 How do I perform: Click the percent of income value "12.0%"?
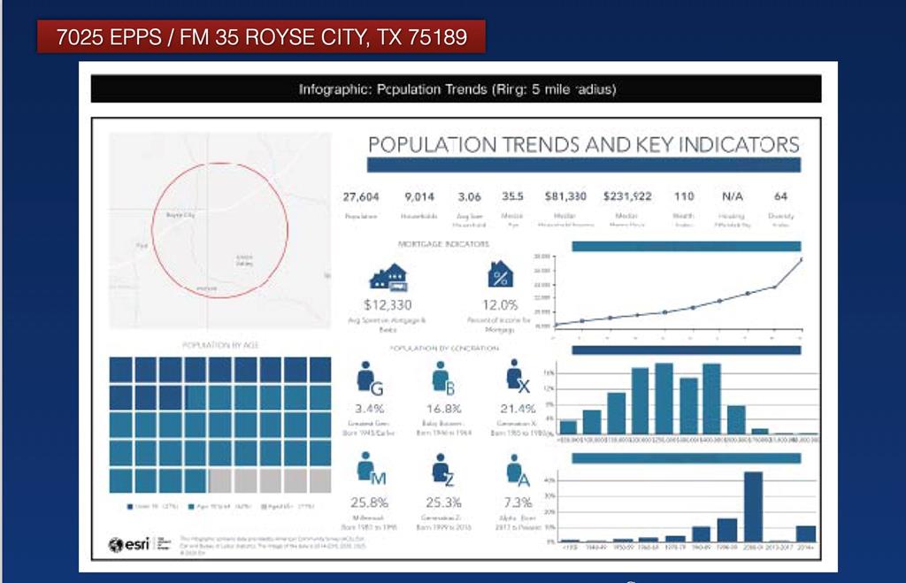501,304
